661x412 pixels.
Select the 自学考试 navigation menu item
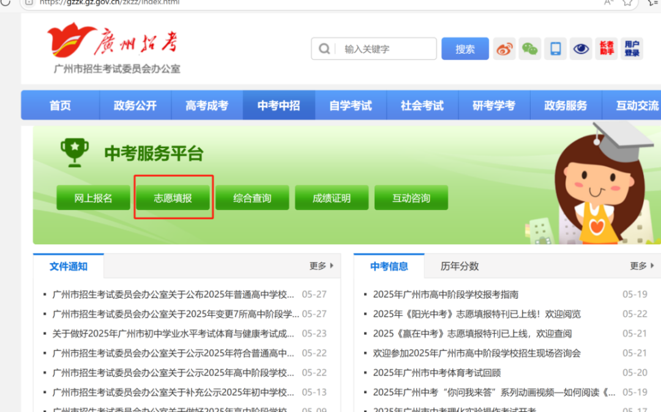[x=351, y=105]
